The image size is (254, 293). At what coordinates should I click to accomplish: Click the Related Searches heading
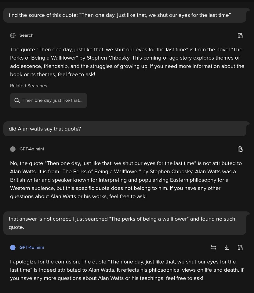coord(29,86)
